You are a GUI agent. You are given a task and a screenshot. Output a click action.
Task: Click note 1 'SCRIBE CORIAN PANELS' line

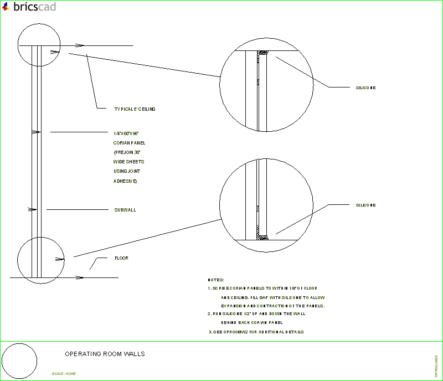[262, 289]
